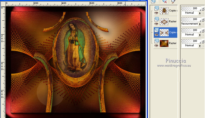The height and width of the screenshot is (118, 205).
Task: Click the layer type icon of the highlighted Copie layer
Action: (x=156, y=30)
